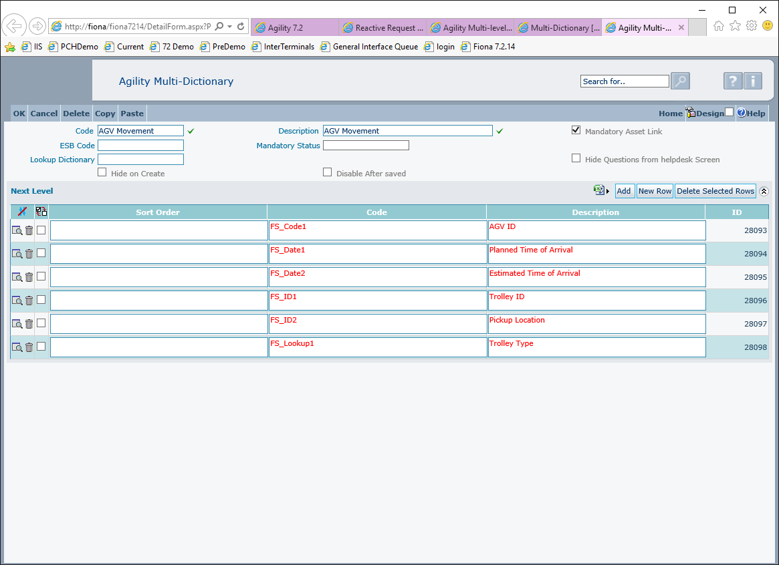Toggle Mandatory Asset Link checkbox

click(x=576, y=130)
